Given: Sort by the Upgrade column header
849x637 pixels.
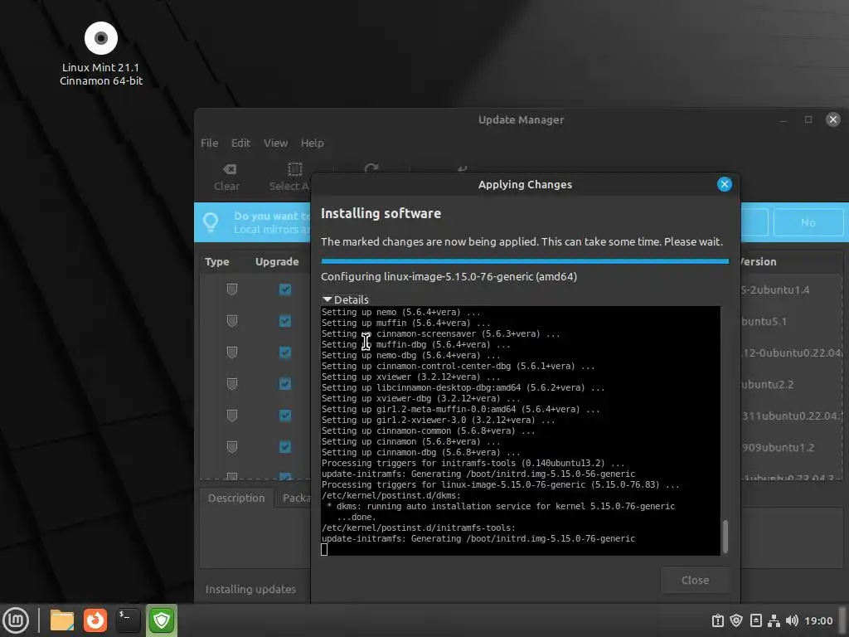Looking at the screenshot, I should [x=277, y=261].
